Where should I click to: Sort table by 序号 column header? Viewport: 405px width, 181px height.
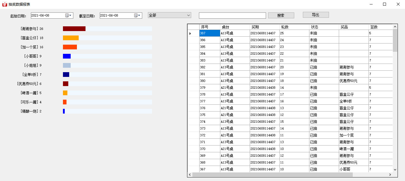click(x=210, y=27)
